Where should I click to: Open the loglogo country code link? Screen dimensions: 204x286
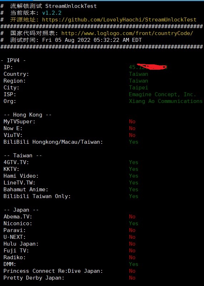coord(127,33)
